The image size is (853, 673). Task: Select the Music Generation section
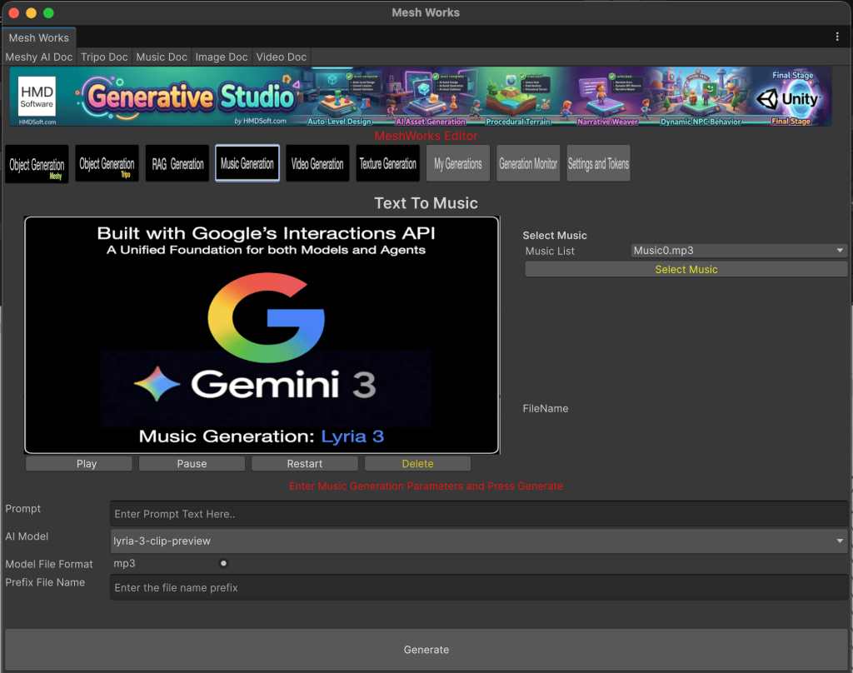click(247, 163)
